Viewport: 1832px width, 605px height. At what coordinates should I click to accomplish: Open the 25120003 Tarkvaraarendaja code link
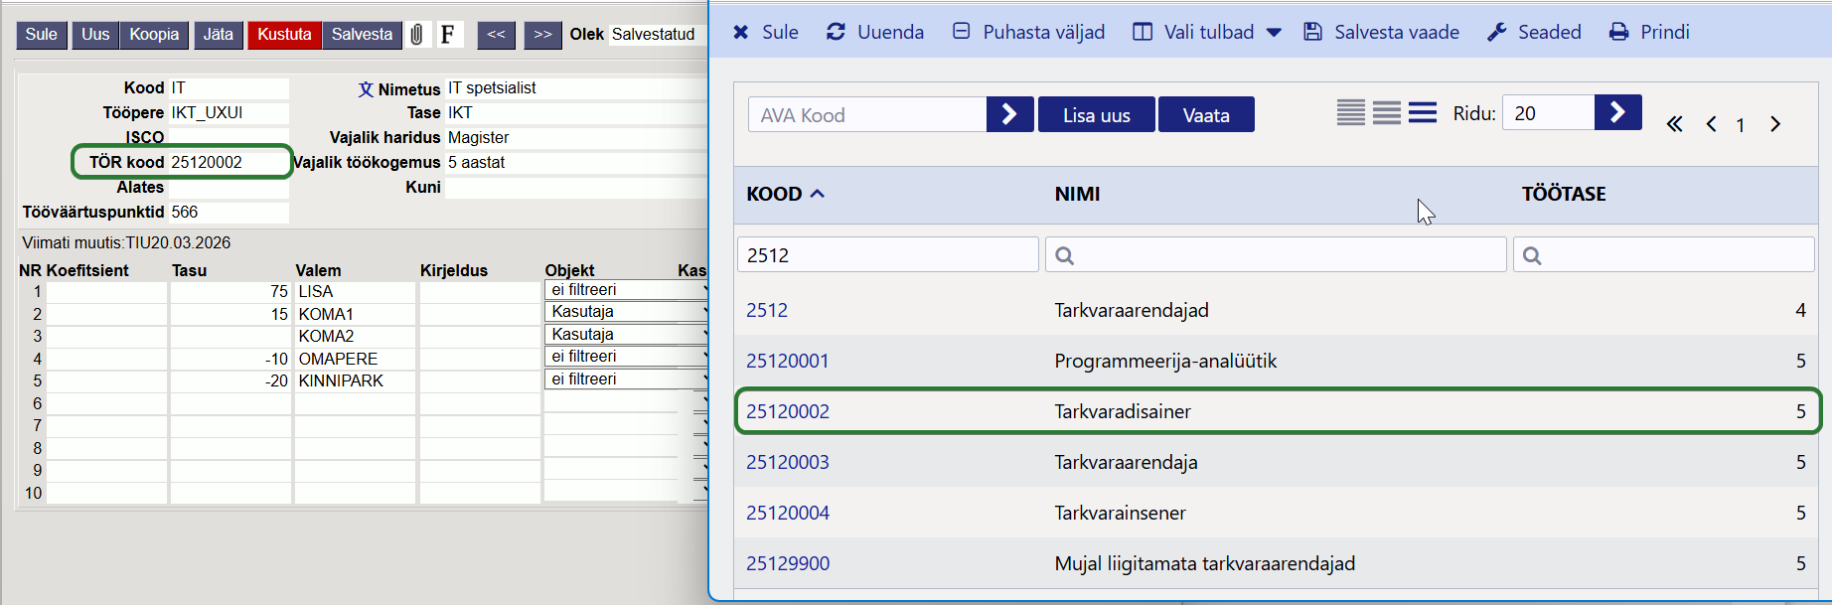point(787,462)
